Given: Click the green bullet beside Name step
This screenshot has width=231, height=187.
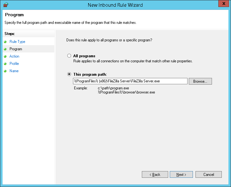Looking at the screenshot, I should (5, 71).
